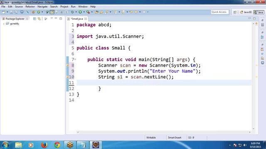This screenshot has width=266, height=149.
Task: Click the Search flashlight icon
Action: [107, 12]
